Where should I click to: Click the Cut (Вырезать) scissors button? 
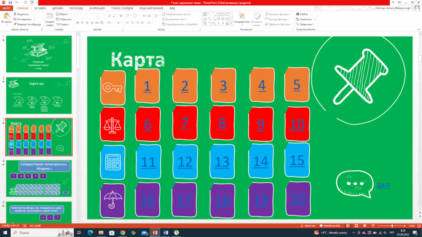(x=21, y=14)
